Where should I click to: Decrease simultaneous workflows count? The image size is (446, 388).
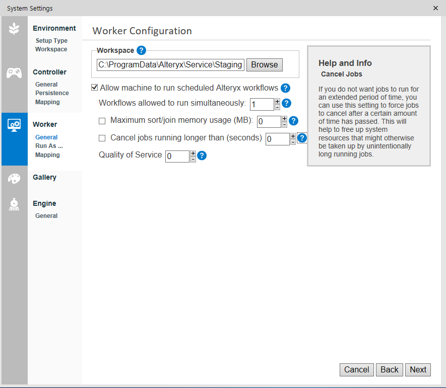coord(277,107)
